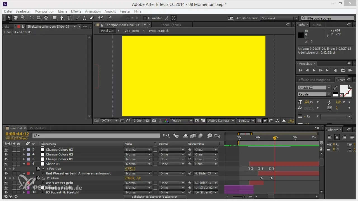Open the Animation menu
358x201 pixels.
click(x=93, y=11)
